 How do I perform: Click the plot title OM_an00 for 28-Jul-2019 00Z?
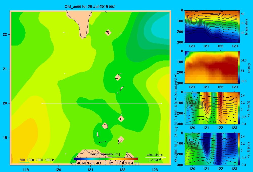[x=90, y=7]
